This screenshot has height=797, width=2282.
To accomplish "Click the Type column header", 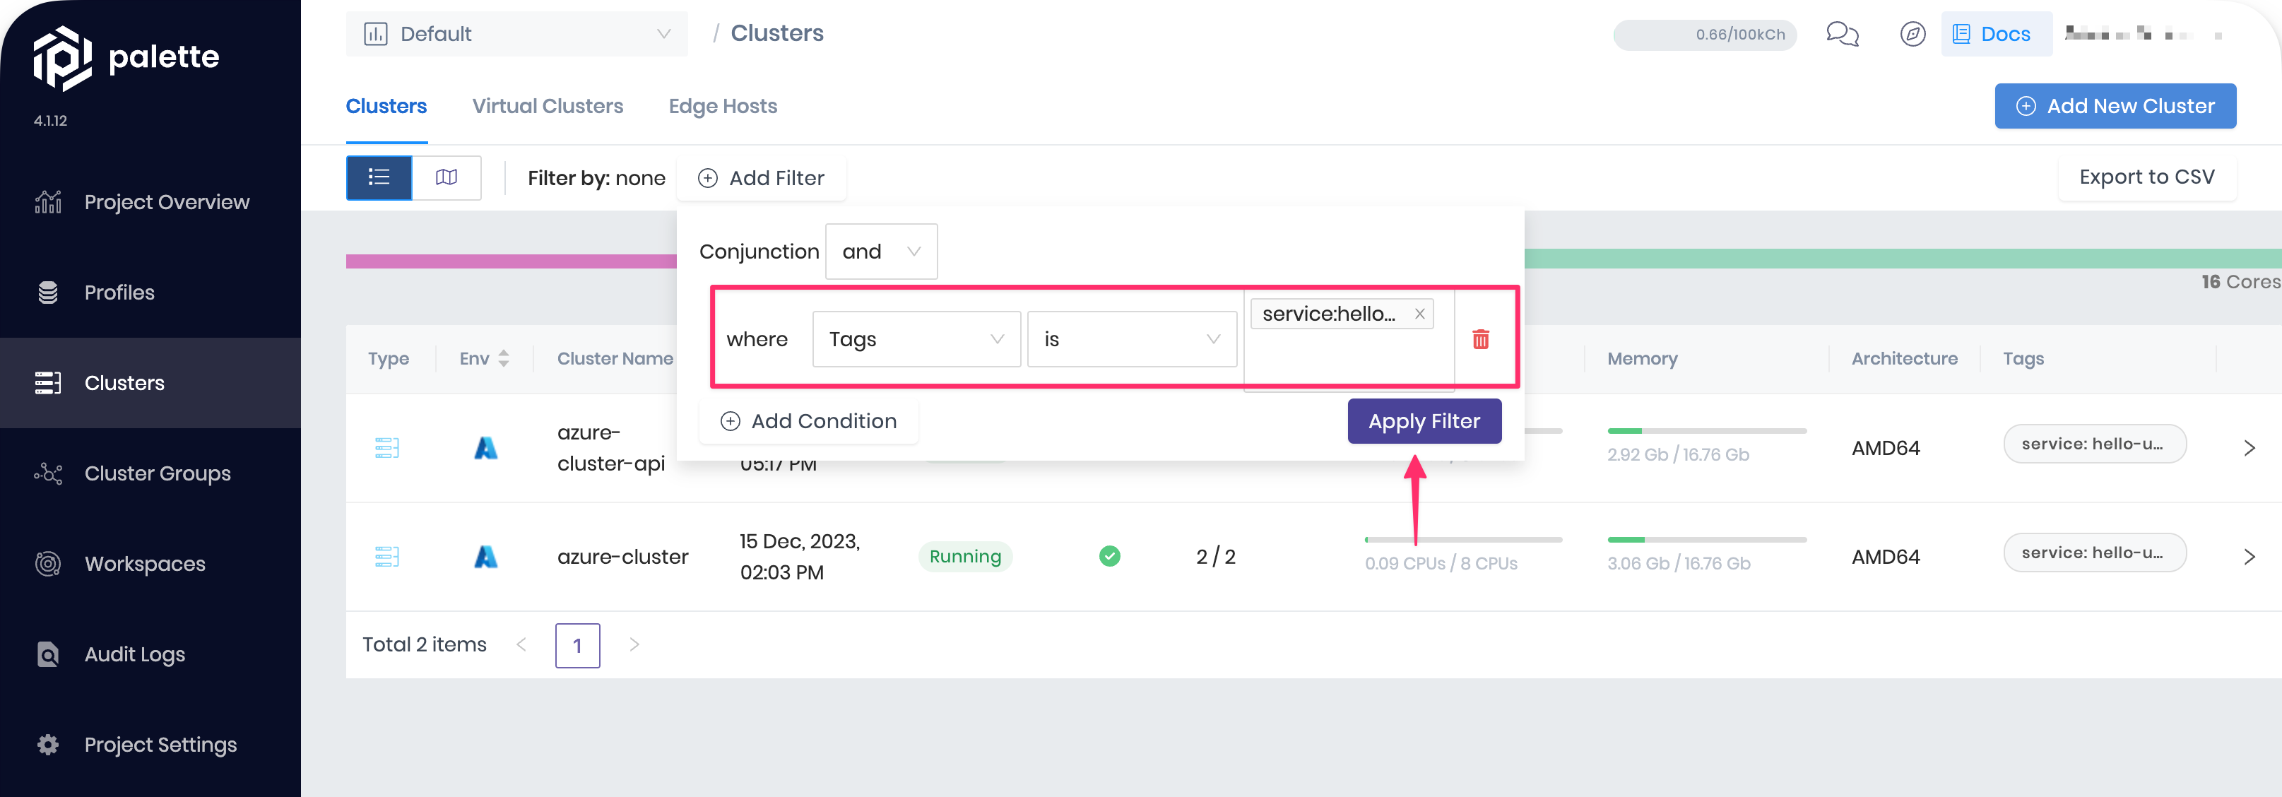I will tap(388, 359).
